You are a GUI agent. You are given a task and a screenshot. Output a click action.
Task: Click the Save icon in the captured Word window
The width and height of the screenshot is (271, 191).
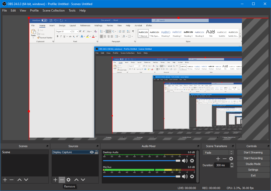click(x=51, y=20)
